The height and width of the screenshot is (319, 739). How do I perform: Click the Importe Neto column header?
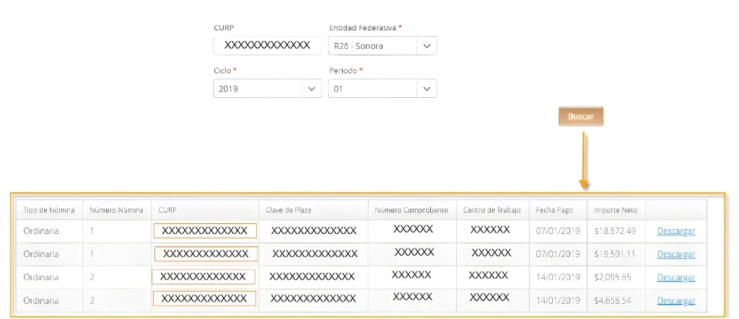click(616, 210)
